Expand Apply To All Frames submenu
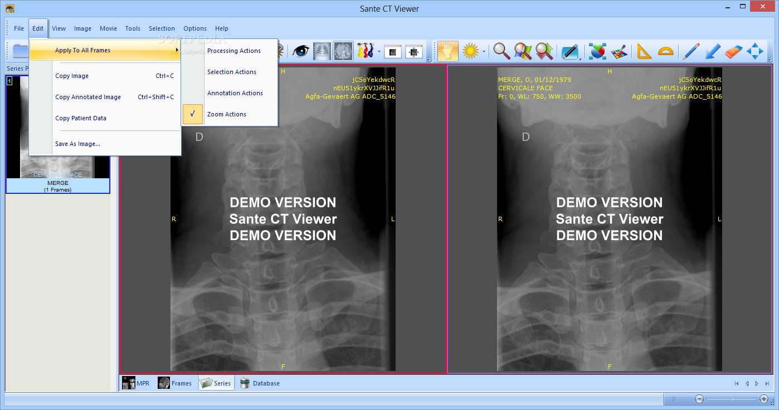 click(105, 50)
